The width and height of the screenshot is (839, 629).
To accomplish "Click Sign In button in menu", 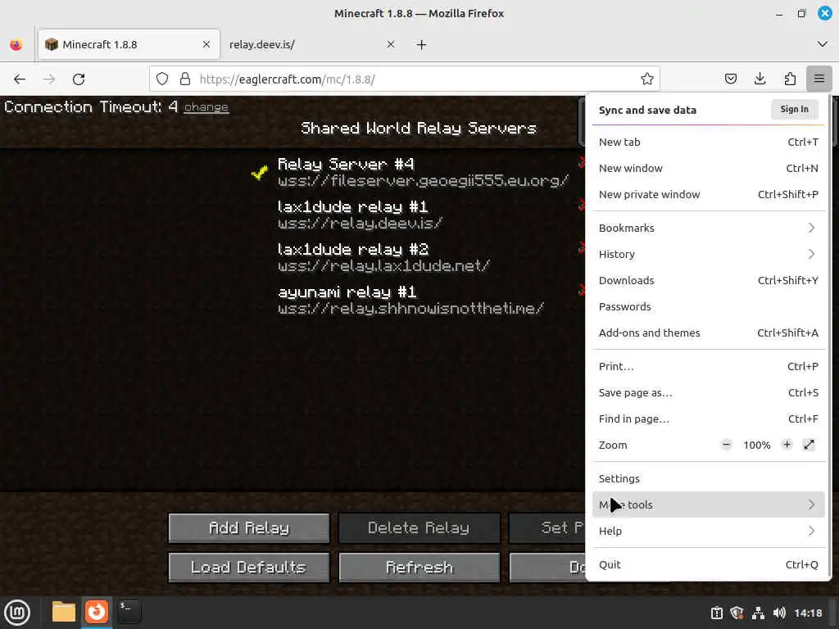I will [794, 109].
